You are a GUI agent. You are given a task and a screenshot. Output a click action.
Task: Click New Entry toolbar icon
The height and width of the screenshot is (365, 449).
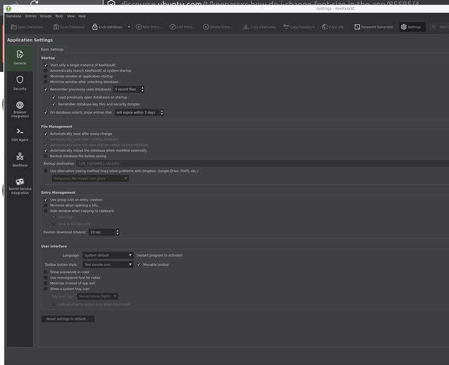coord(139,27)
